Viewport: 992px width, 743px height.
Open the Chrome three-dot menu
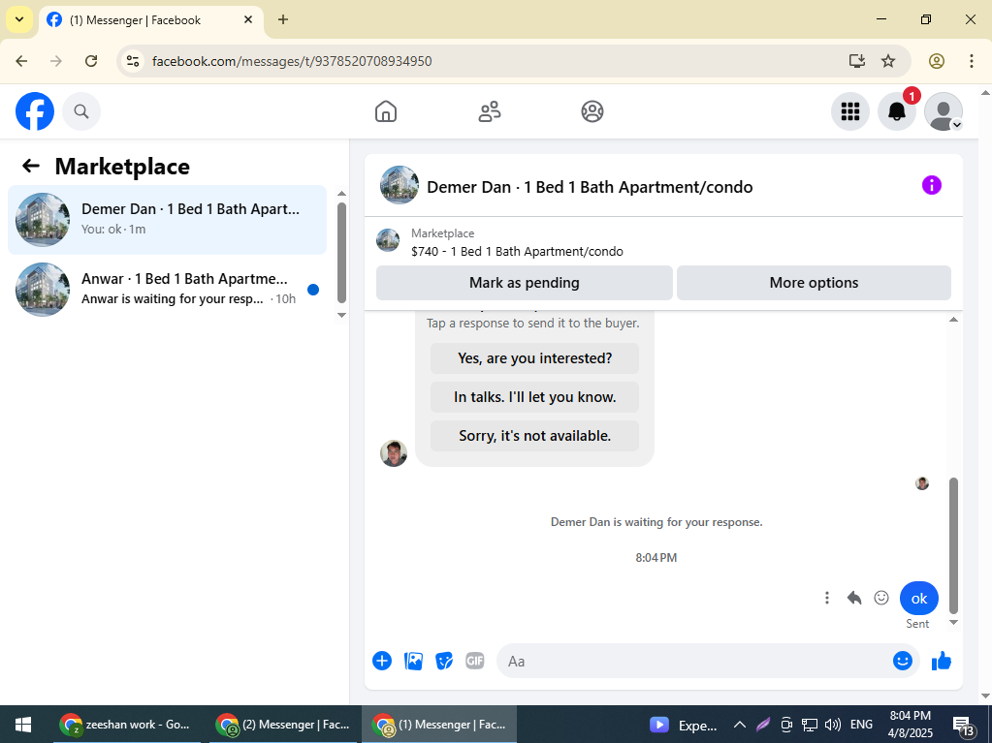(971, 61)
